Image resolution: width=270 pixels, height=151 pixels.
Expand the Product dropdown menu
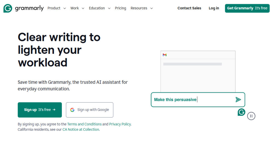point(57,8)
